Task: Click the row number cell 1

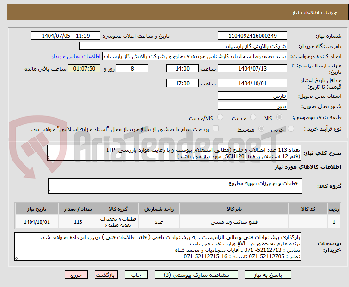Action: (x=334, y=222)
